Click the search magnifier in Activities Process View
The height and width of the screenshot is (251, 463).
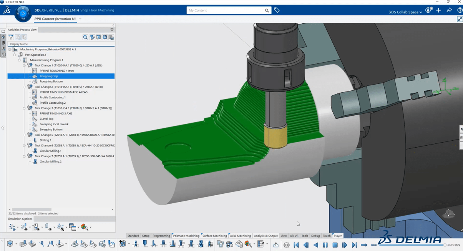click(x=85, y=37)
